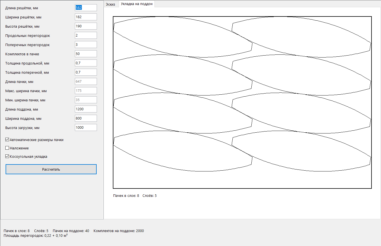Click 'Комплектов на поддоне: 2000' status text
The height and width of the screenshot is (246, 381).
(119, 231)
